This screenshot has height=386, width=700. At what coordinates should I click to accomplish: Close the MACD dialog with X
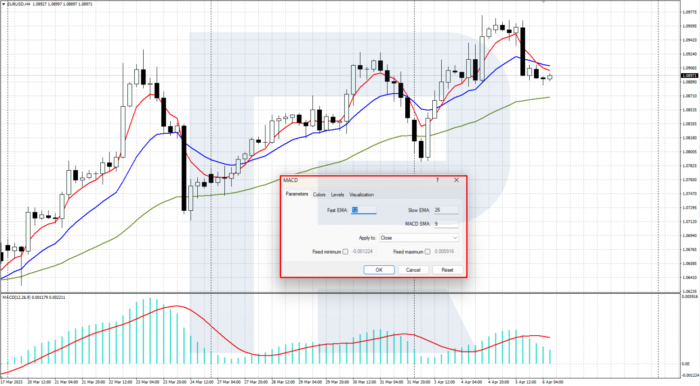point(456,180)
